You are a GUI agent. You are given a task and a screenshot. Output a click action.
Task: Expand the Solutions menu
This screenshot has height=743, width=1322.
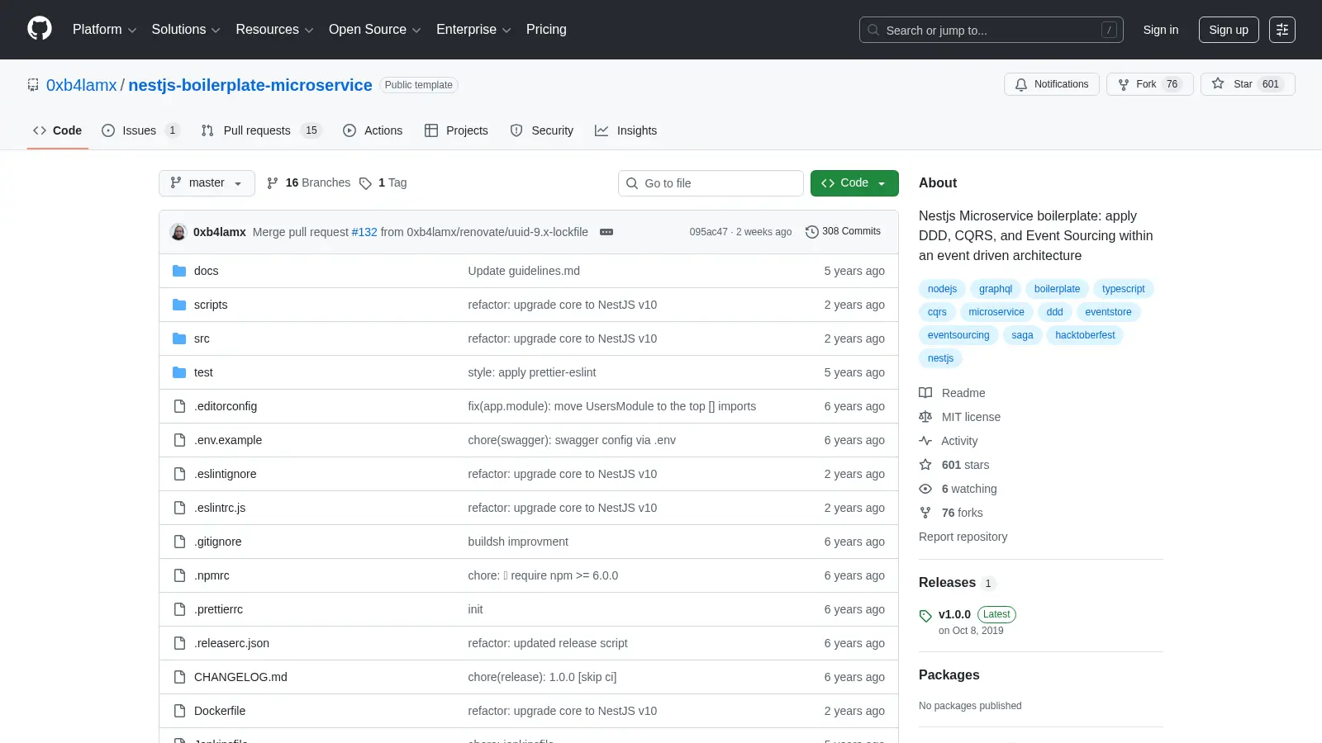click(x=186, y=30)
